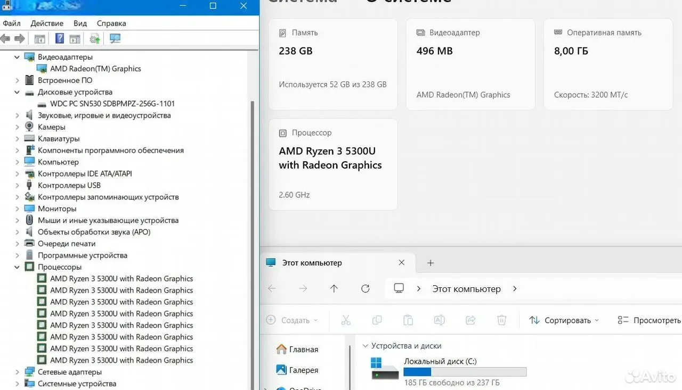Screen dimensions: 682x390
Task: Go to Главная in Explorer sidebar
Action: (297, 350)
